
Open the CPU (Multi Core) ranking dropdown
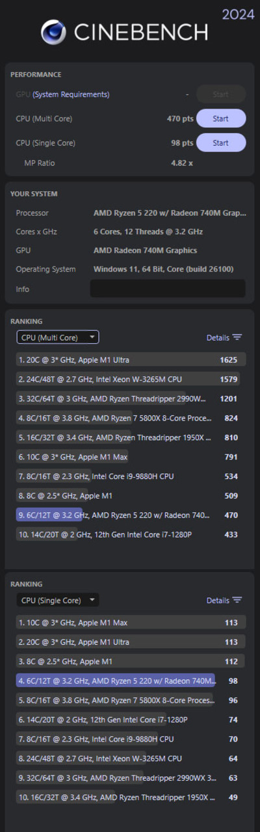tap(58, 337)
